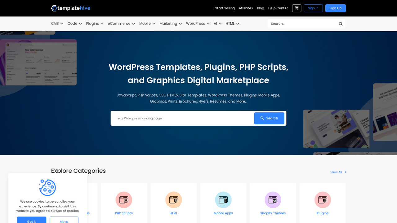
Task: Expand the AI menu
Action: 217,24
